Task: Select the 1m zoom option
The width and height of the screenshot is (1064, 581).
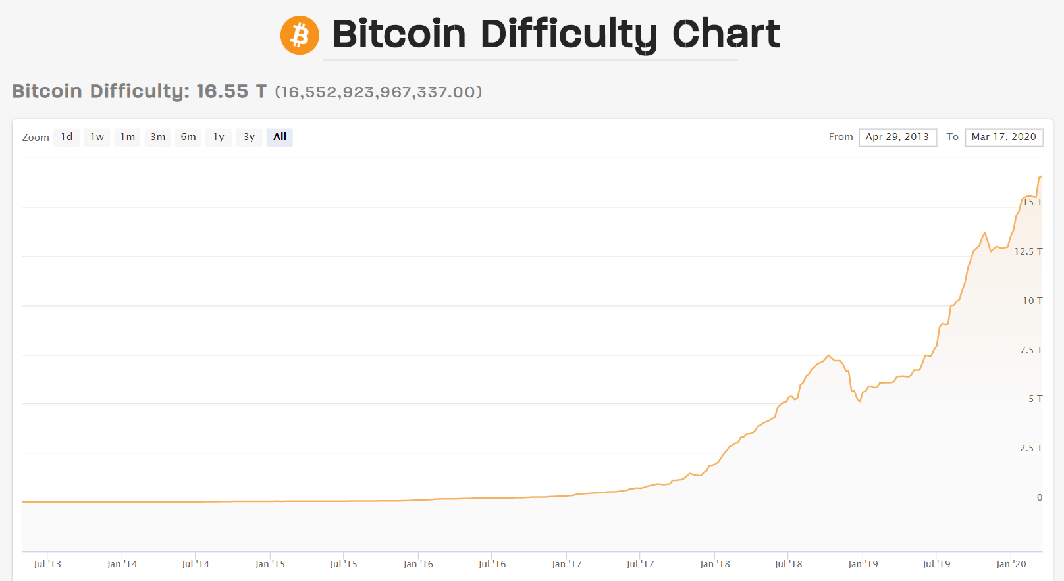Action: click(127, 137)
